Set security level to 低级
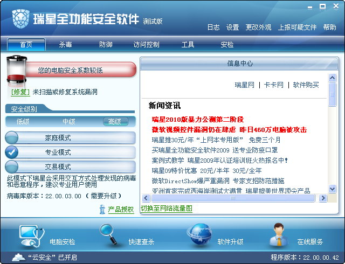The height and width of the screenshot is (264, 345). click(23, 121)
